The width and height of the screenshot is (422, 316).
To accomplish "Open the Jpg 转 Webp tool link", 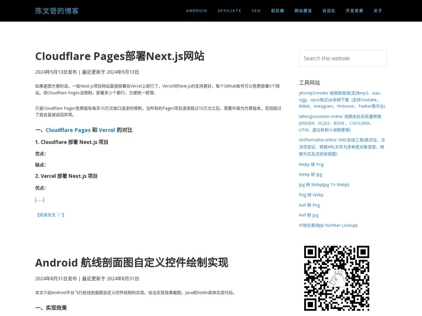I will pyautogui.click(x=324, y=184).
